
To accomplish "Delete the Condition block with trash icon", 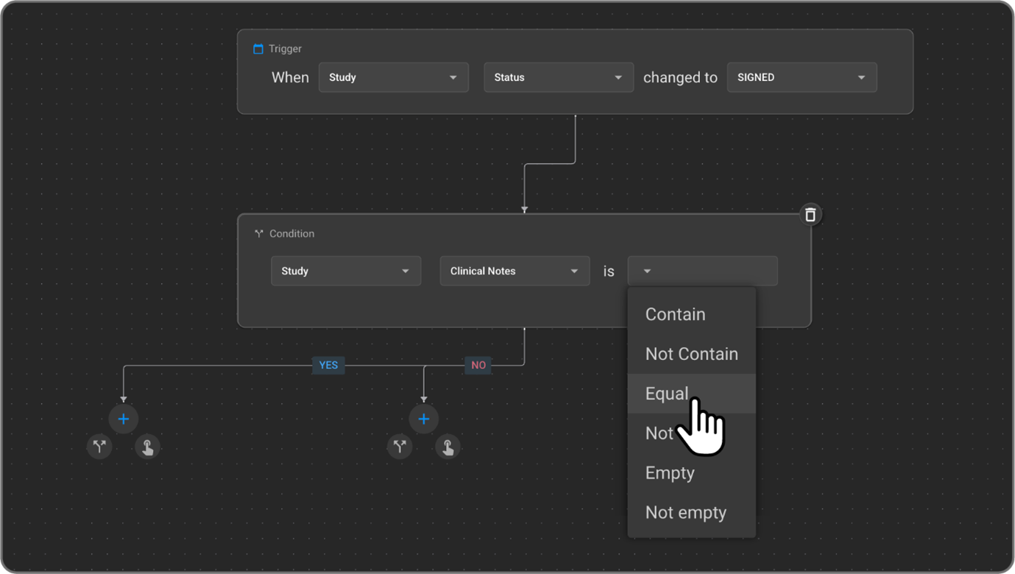I will (810, 215).
